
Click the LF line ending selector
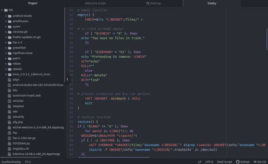click(200, 162)
